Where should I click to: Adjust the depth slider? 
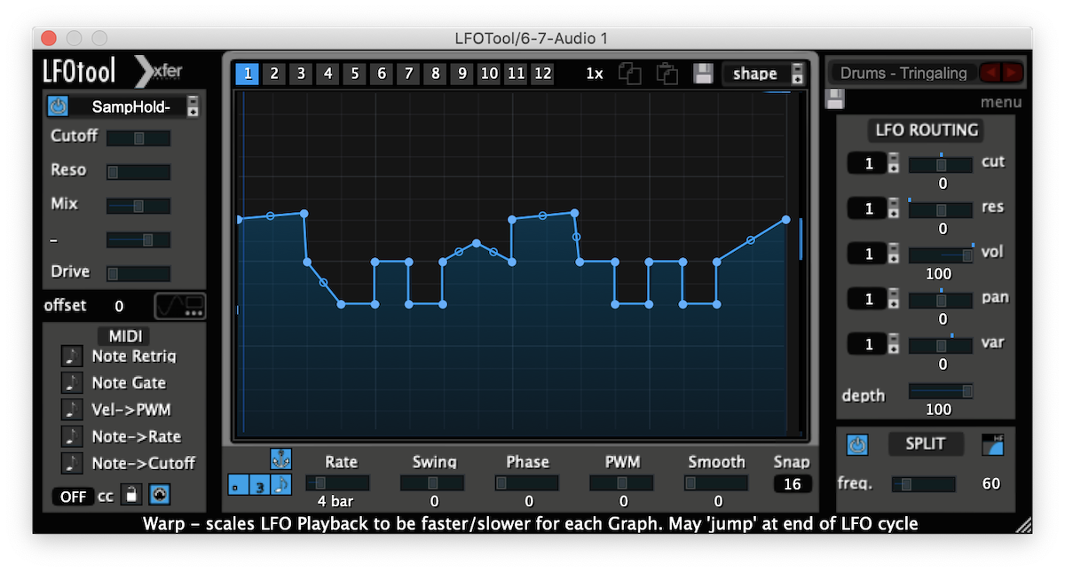pos(941,391)
